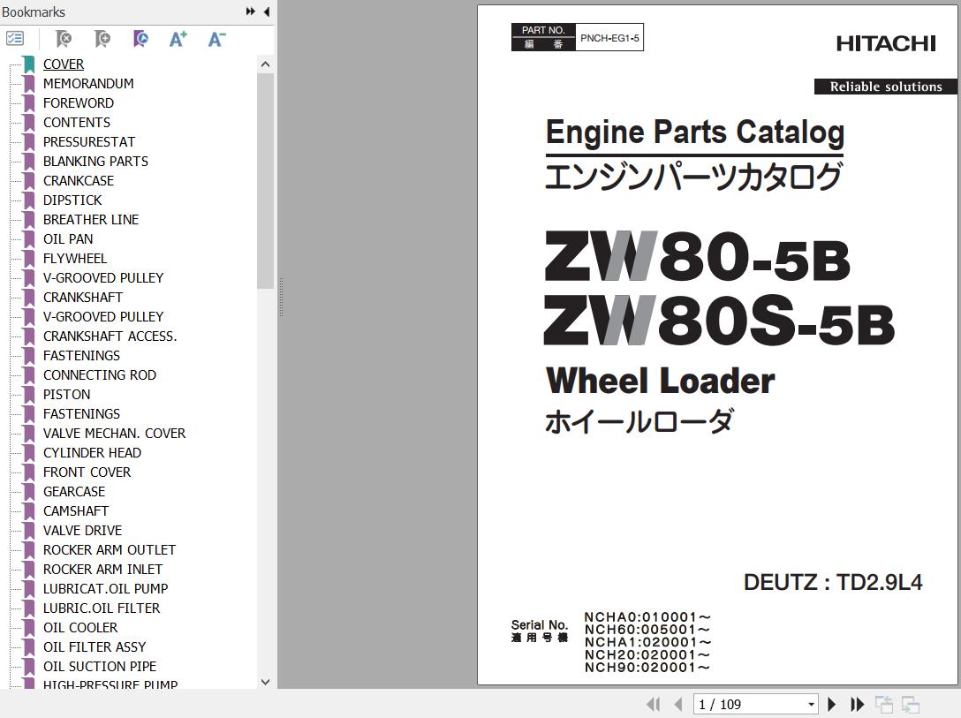This screenshot has width=961, height=718.
Task: Open the VALVE MECHAN. COVER bookmark
Action: (114, 433)
